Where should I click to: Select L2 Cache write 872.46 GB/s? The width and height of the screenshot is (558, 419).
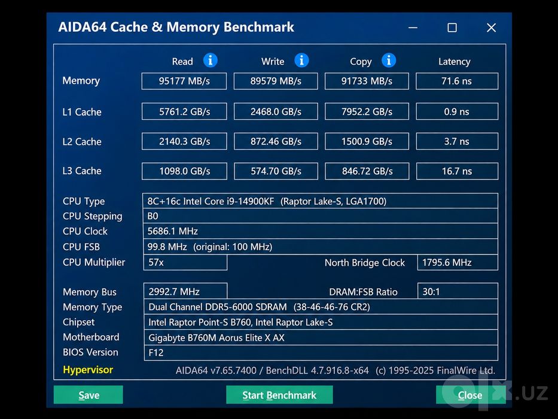point(276,141)
